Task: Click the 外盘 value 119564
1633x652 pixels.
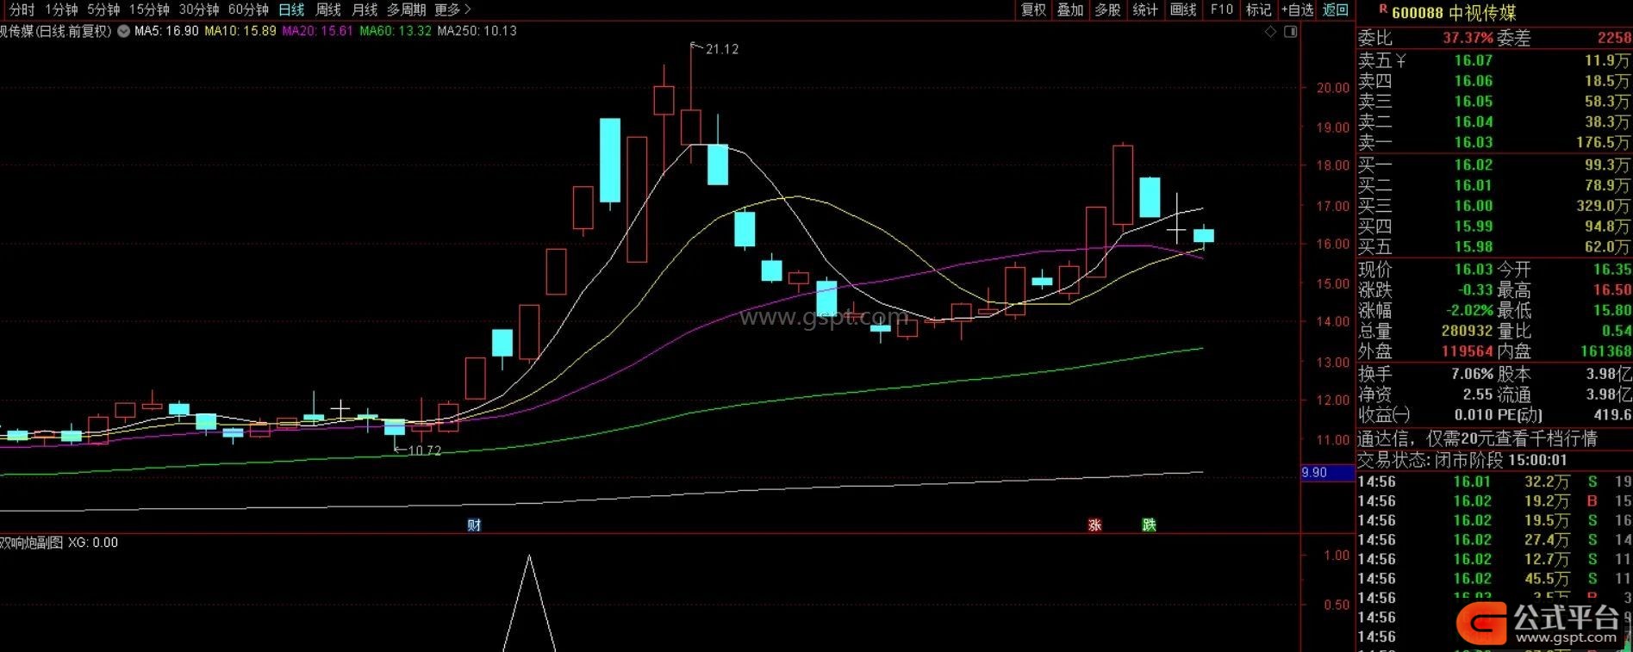Action: click(x=1467, y=351)
